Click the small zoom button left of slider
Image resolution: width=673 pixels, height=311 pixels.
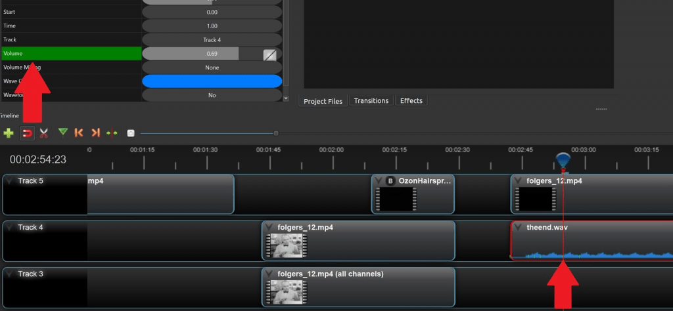click(x=131, y=133)
